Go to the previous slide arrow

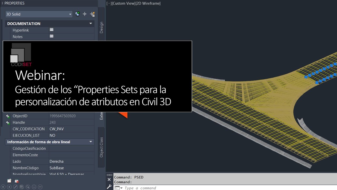[3, 187]
